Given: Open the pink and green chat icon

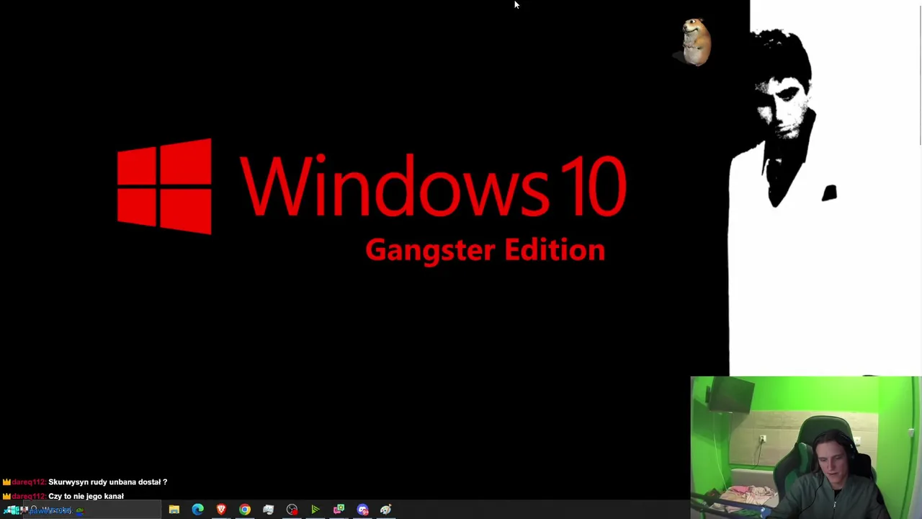Looking at the screenshot, I should (339, 510).
